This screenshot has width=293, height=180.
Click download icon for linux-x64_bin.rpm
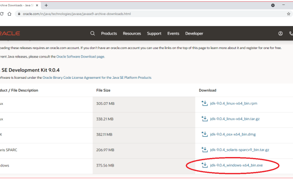coord(205,103)
